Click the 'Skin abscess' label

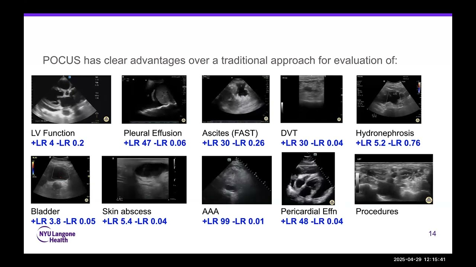[127, 211]
